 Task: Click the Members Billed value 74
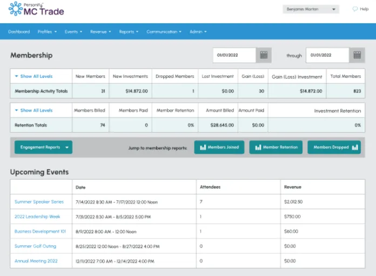point(103,125)
